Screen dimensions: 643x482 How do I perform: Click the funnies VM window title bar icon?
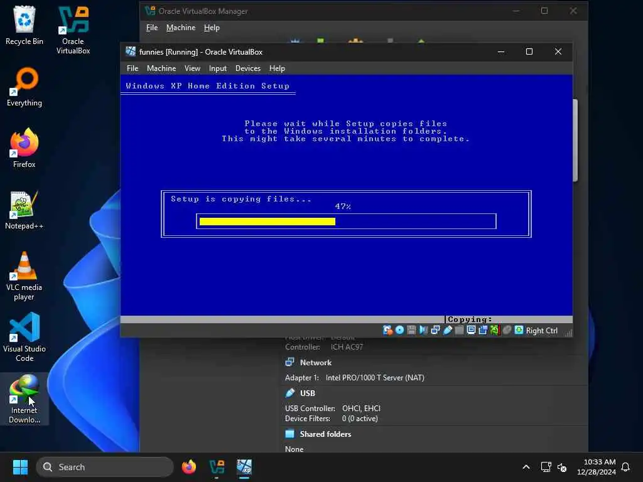[x=131, y=51]
